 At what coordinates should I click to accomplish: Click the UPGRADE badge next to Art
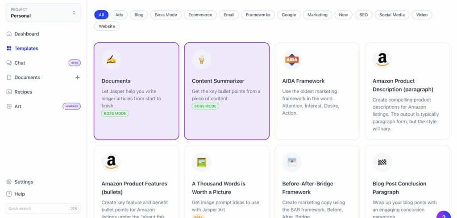[72, 107]
